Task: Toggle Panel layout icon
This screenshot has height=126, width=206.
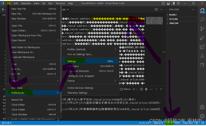Action: pos(168,3)
